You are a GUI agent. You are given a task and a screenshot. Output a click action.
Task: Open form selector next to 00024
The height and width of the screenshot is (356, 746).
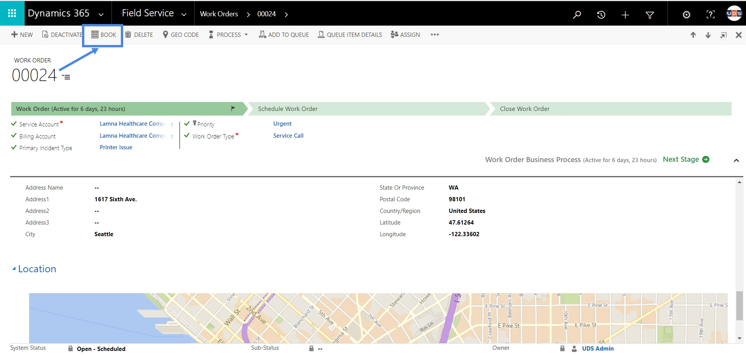[x=66, y=77]
